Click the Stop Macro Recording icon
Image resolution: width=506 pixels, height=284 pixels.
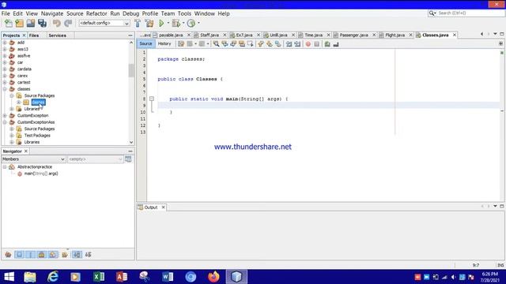click(316, 44)
